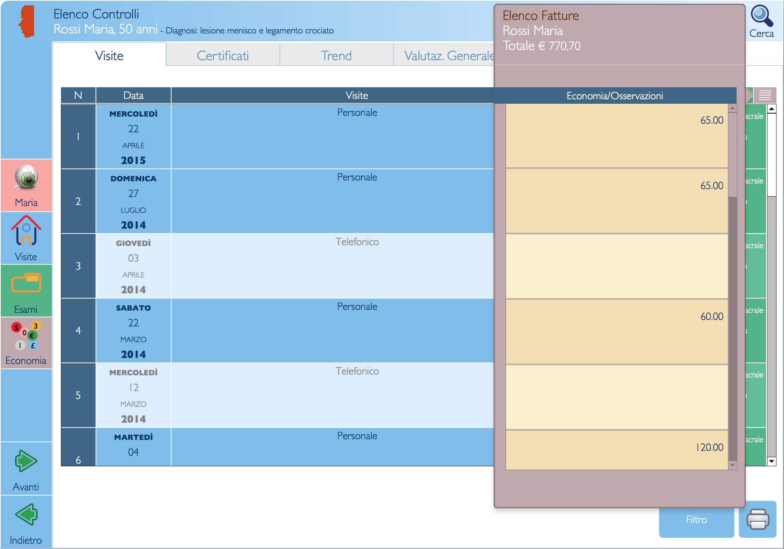Open Maria patient eye icon
Screen dimensions: 784x549
click(x=26, y=177)
